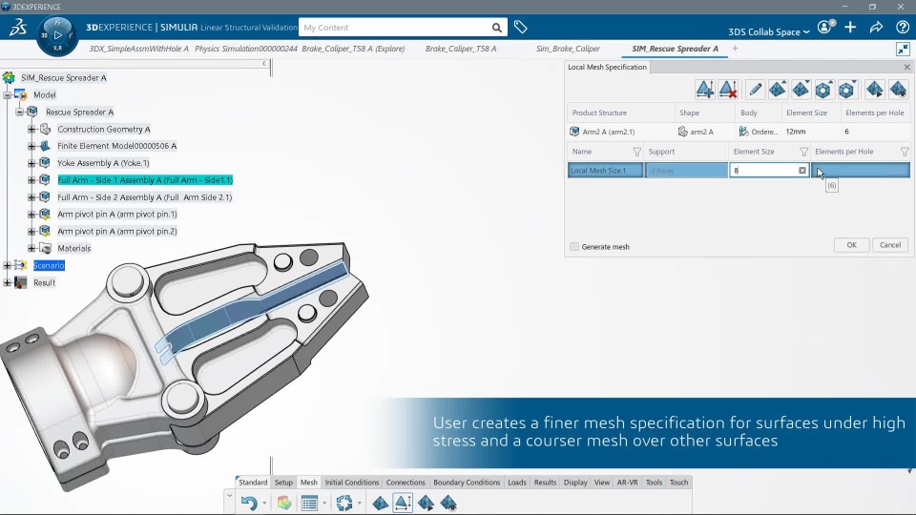Viewport: 916px width, 515px height.
Task: Click the pencil edit icon in mesh dialog
Action: tap(755, 90)
